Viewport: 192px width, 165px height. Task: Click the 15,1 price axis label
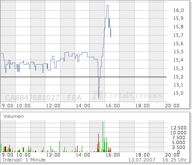coord(179,85)
